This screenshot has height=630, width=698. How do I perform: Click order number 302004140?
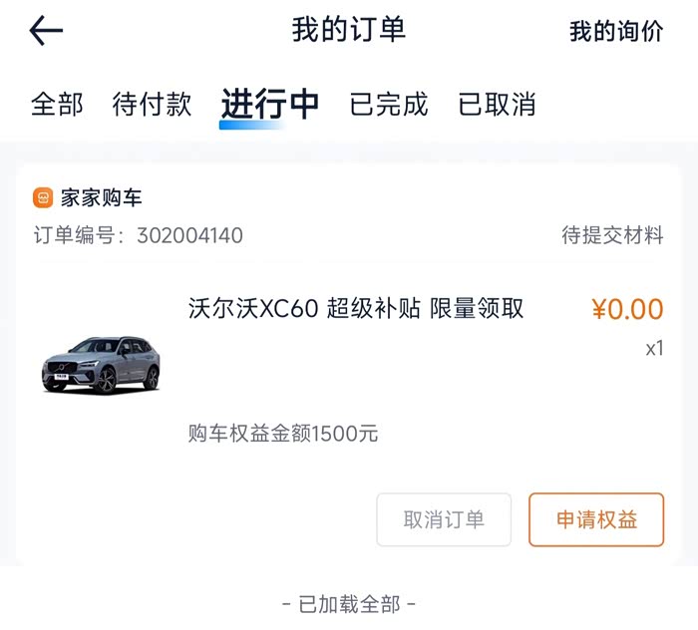tap(189, 236)
